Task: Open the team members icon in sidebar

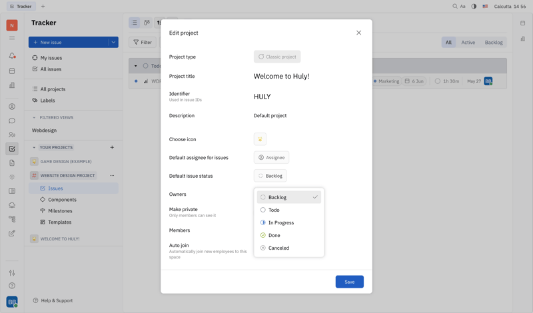Action: (x=12, y=135)
